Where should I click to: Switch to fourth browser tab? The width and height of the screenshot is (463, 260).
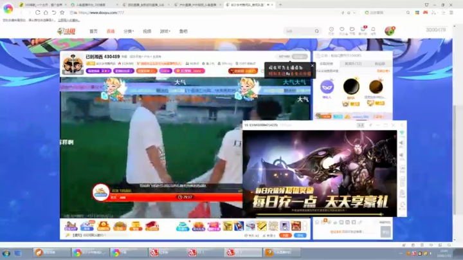click(198, 5)
